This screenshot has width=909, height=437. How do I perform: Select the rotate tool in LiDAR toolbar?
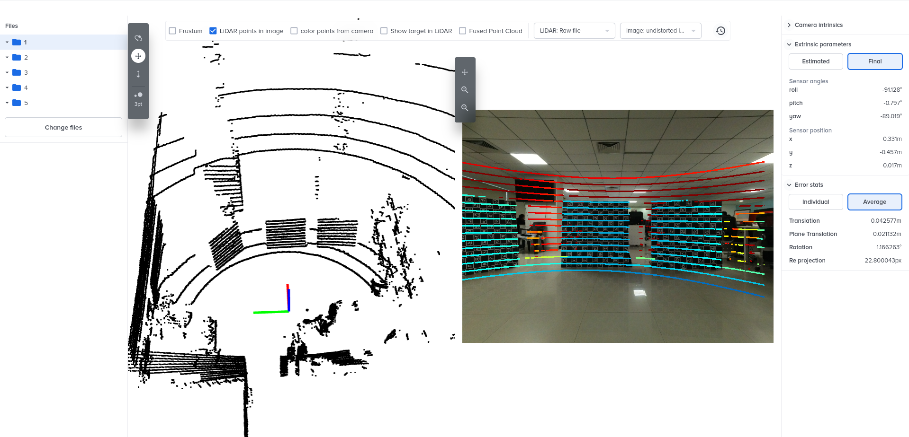138,38
